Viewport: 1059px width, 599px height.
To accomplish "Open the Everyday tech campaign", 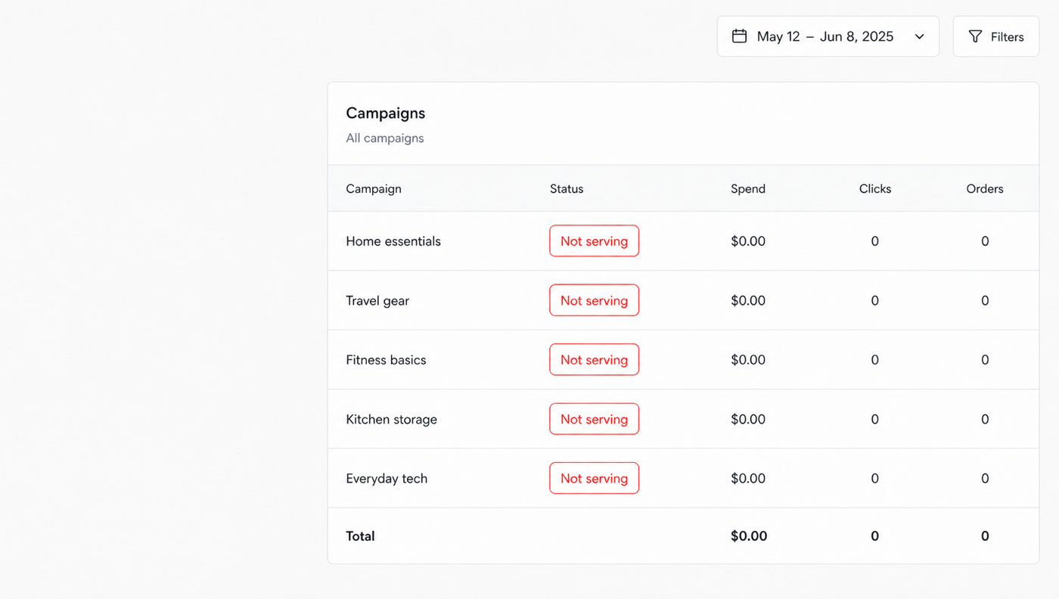I will click(x=387, y=479).
